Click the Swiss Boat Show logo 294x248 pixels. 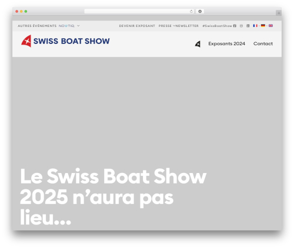tap(65, 41)
